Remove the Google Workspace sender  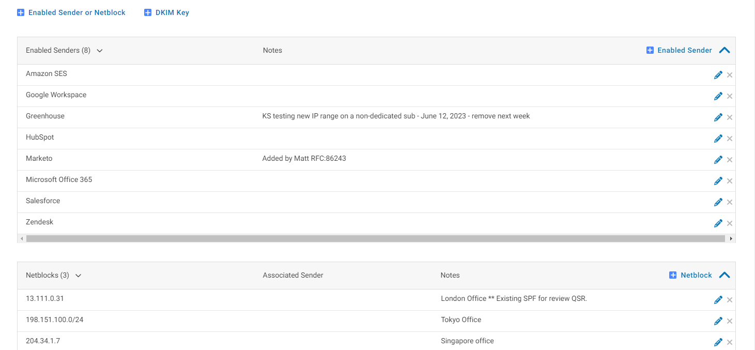point(730,96)
